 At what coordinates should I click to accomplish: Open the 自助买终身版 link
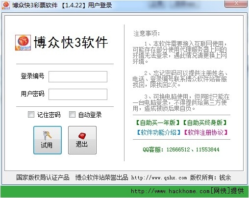tap(205, 123)
